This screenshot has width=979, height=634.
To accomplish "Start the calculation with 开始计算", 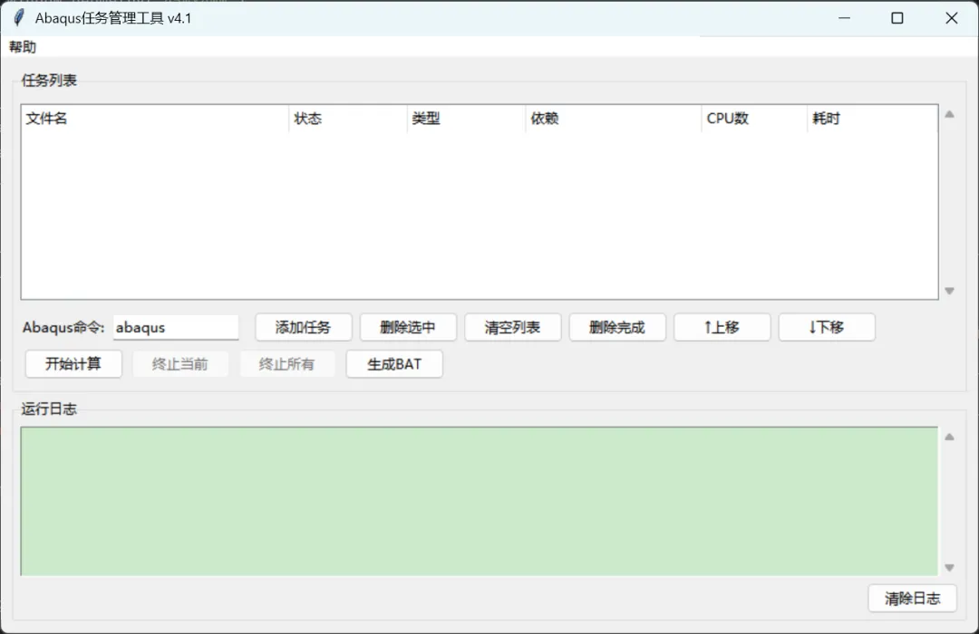I will tap(73, 364).
